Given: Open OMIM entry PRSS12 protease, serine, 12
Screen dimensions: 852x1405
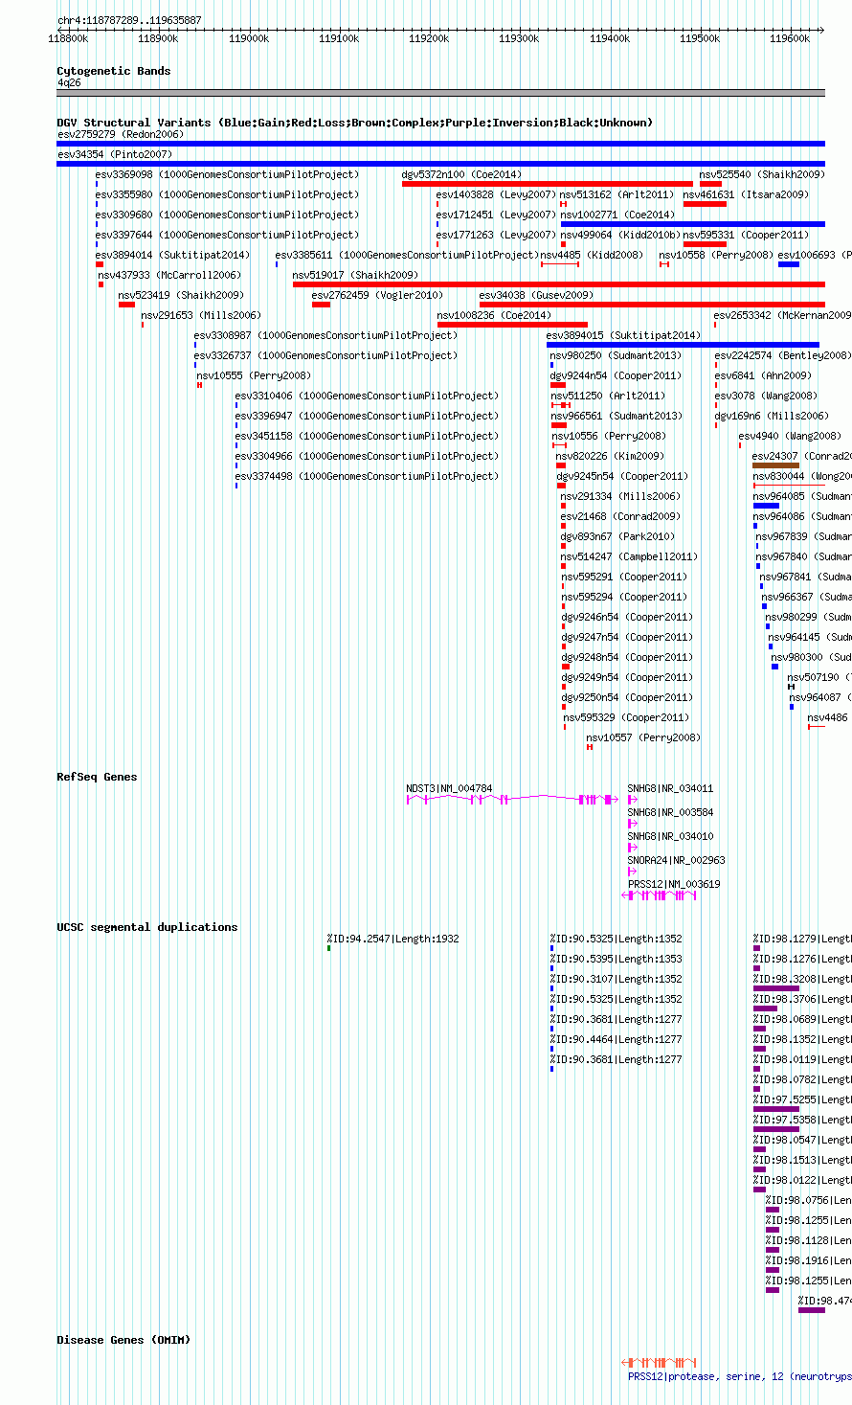Looking at the screenshot, I should (x=739, y=1376).
